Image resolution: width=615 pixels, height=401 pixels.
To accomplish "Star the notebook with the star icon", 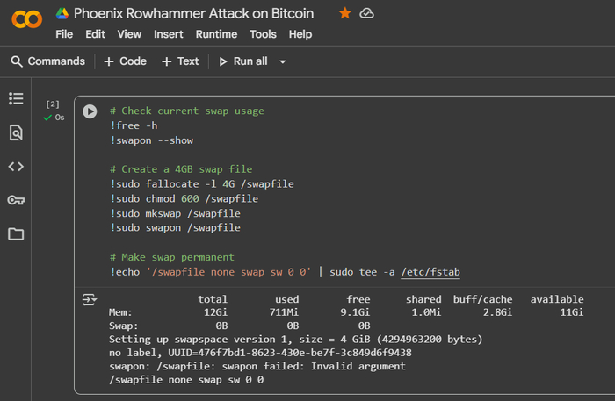I will pos(345,13).
